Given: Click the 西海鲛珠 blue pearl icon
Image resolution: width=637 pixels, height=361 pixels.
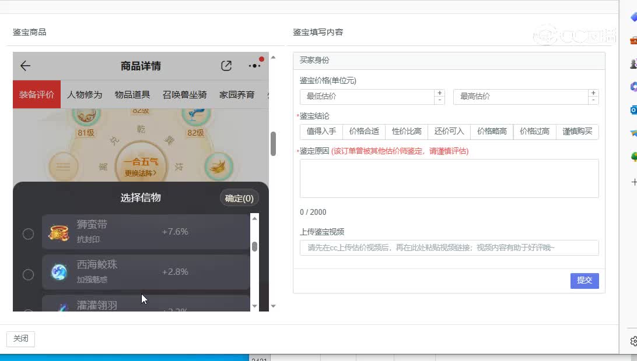Looking at the screenshot, I should click(x=59, y=272).
